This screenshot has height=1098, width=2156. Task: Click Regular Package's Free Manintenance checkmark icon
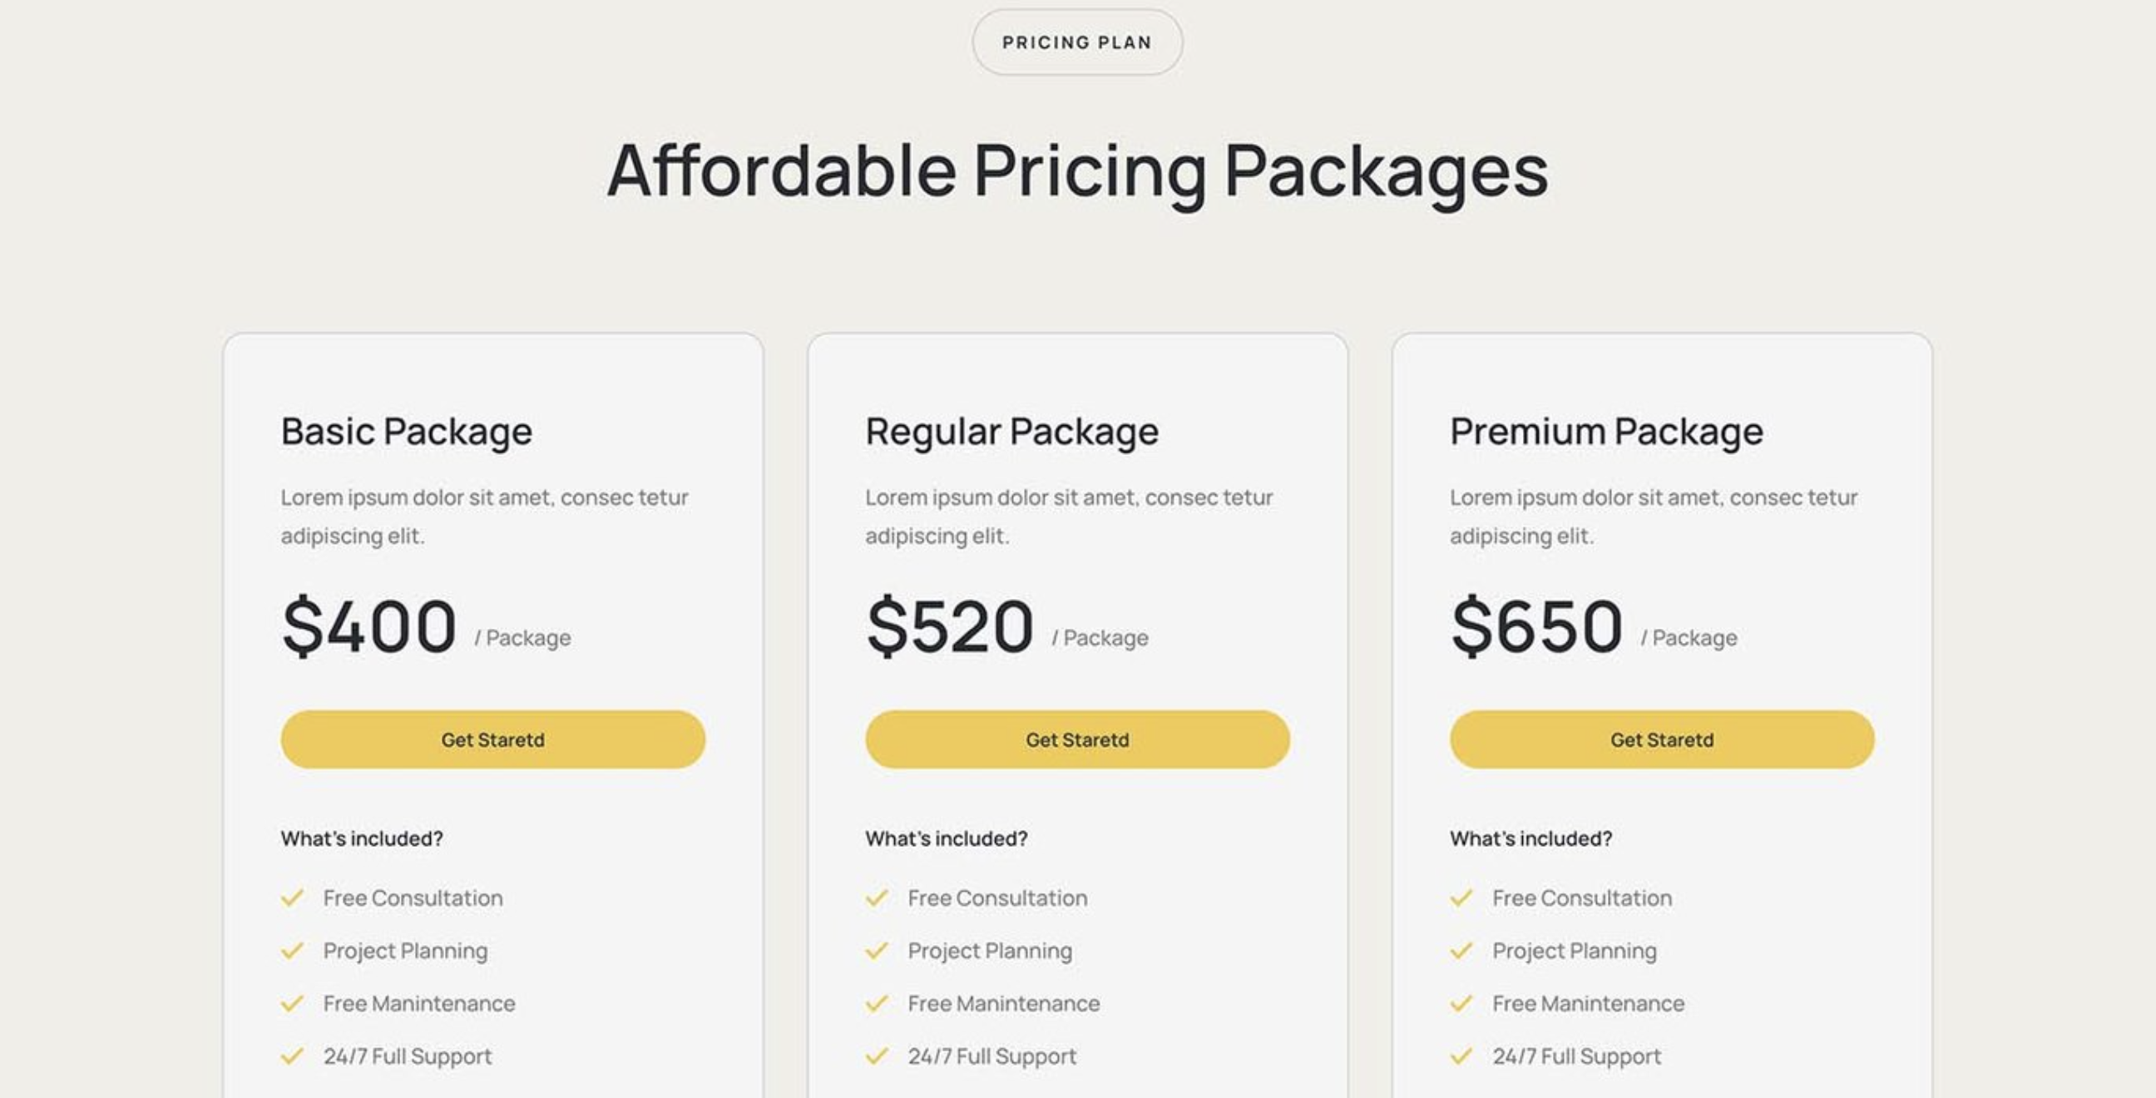click(x=877, y=1003)
